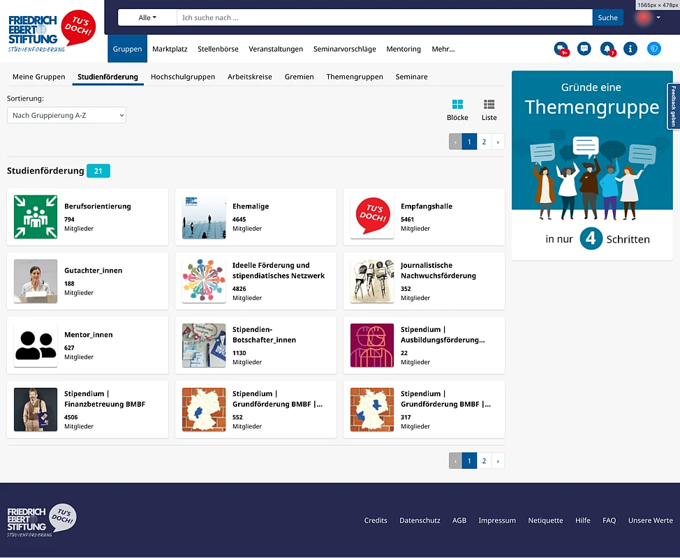Open the messages speech bubble icon
Screen dimensions: 680x558
pyautogui.click(x=584, y=49)
